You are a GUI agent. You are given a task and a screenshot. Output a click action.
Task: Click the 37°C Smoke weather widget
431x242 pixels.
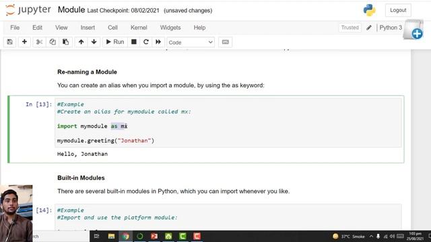coord(349,236)
